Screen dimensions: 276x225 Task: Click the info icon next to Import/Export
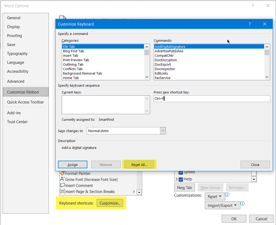coord(242,203)
